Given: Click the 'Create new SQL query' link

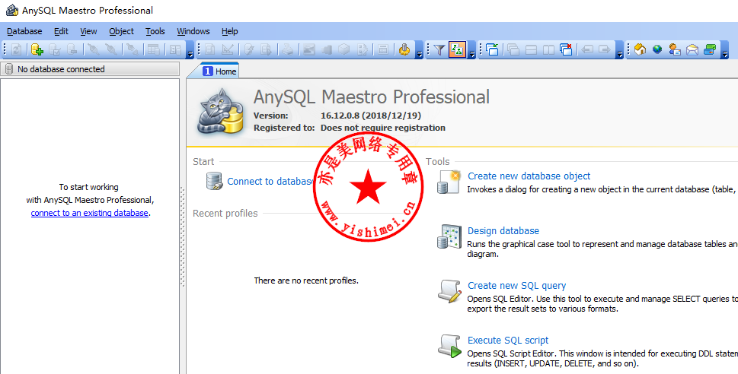Looking at the screenshot, I should [517, 286].
